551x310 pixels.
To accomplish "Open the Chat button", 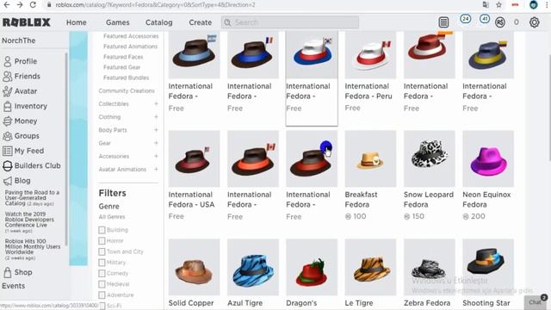I will pyautogui.click(x=536, y=302).
